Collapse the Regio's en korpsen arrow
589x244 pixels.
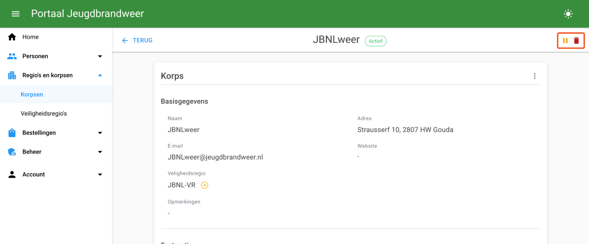click(100, 75)
